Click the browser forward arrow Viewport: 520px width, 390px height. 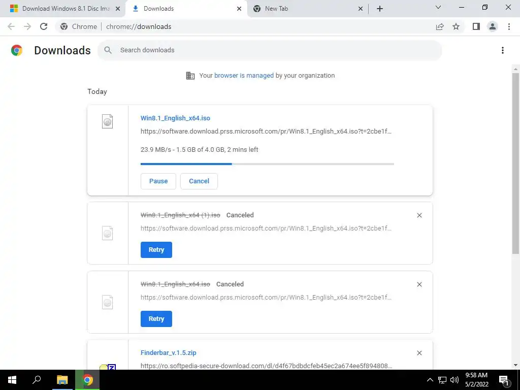click(27, 26)
